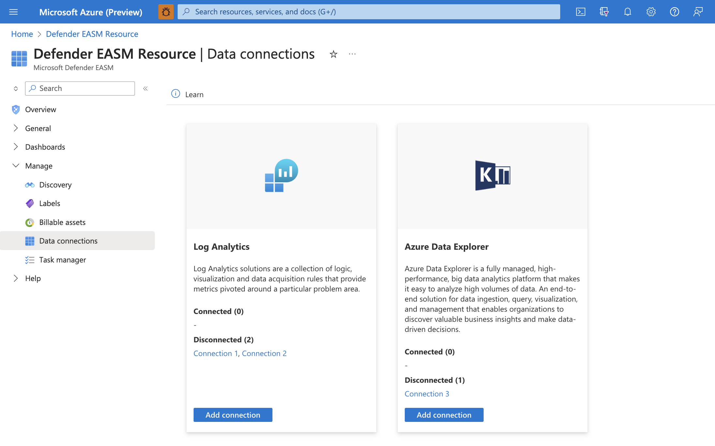Open the Defender EASM Resource breadcrumb
This screenshot has height=446, width=715.
[x=92, y=34]
